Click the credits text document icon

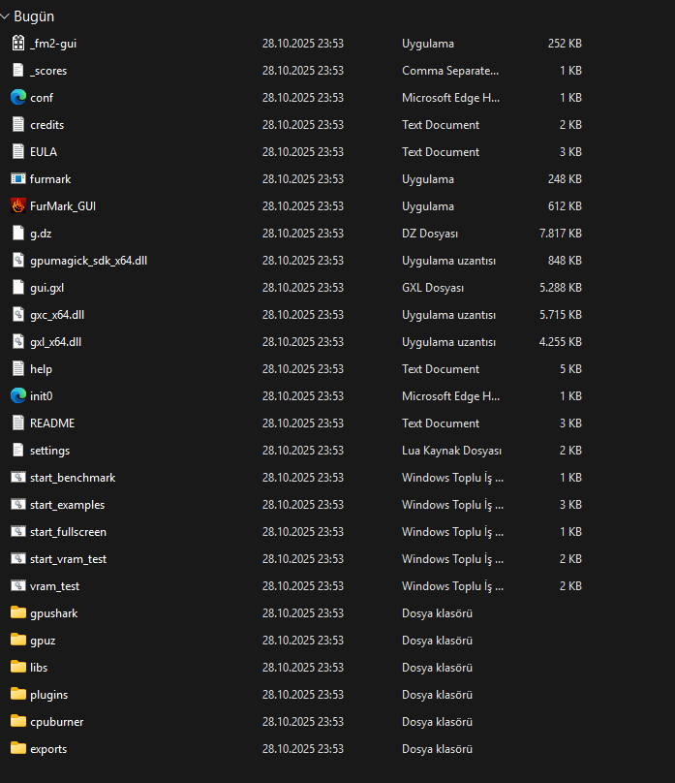[18, 124]
